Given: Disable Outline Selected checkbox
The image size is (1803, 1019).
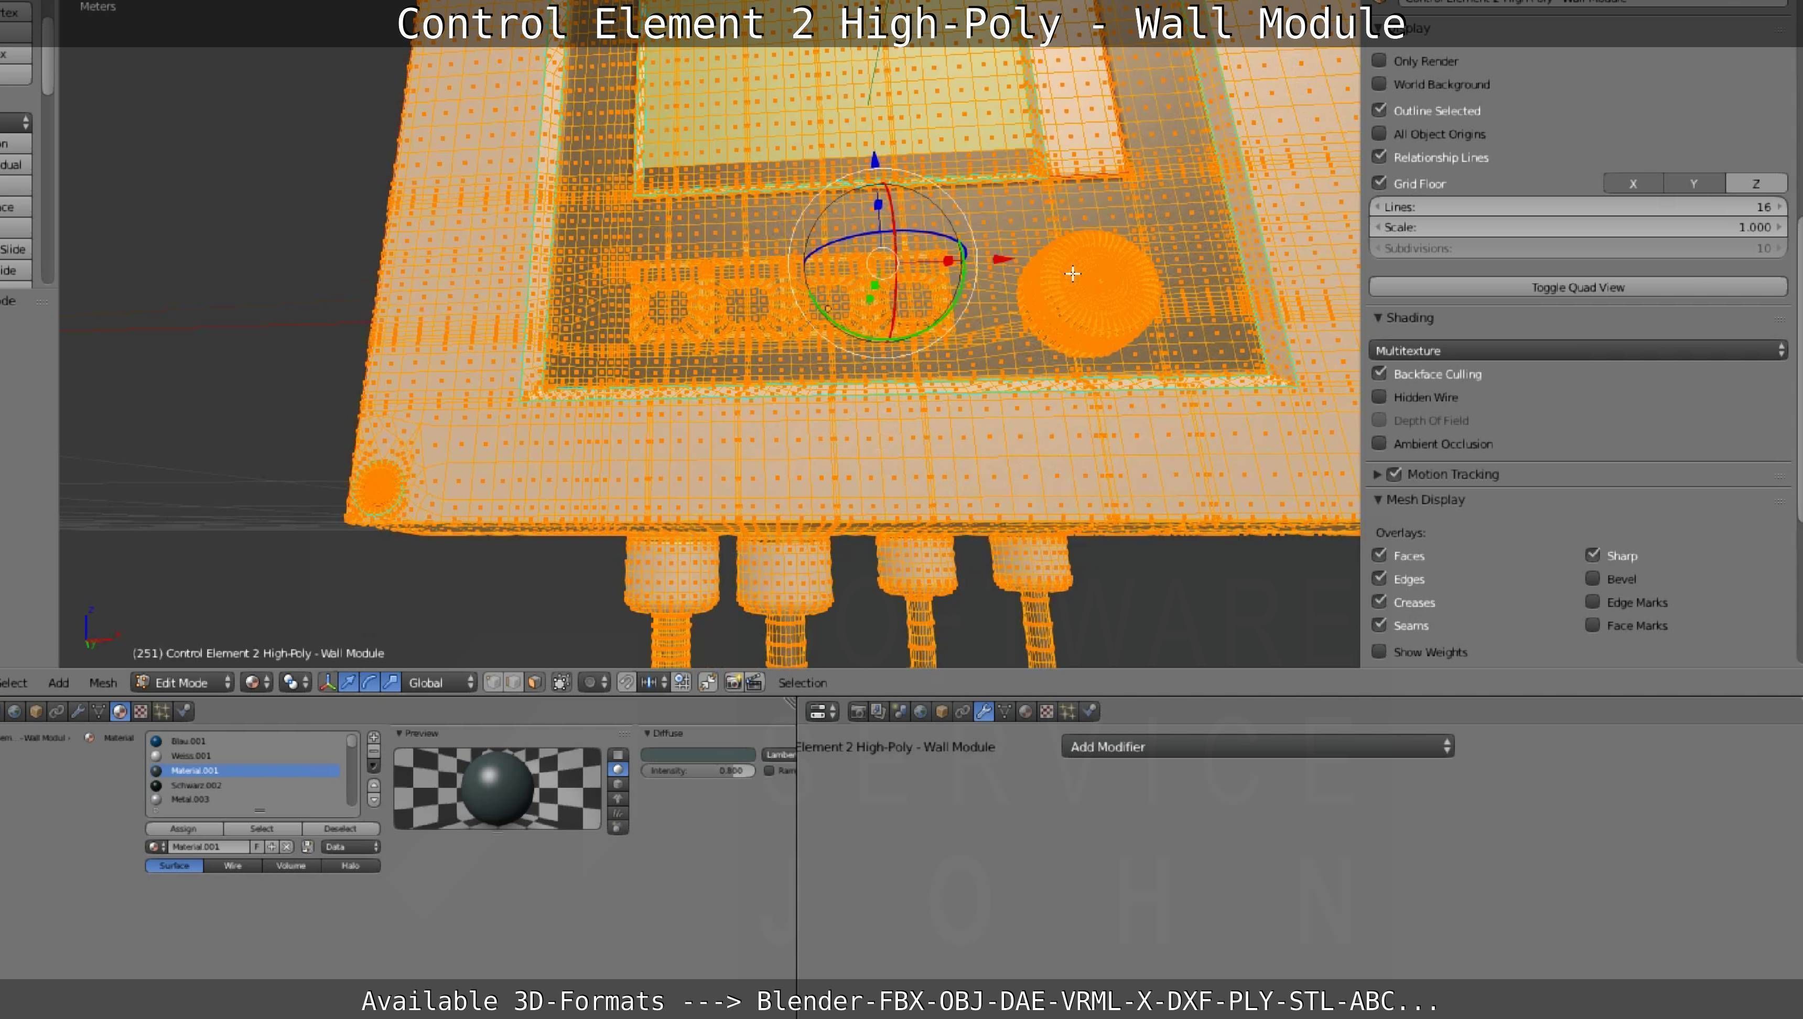Looking at the screenshot, I should (1379, 110).
